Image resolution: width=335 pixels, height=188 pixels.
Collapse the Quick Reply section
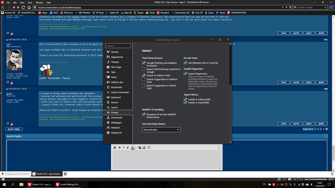tap(326, 136)
